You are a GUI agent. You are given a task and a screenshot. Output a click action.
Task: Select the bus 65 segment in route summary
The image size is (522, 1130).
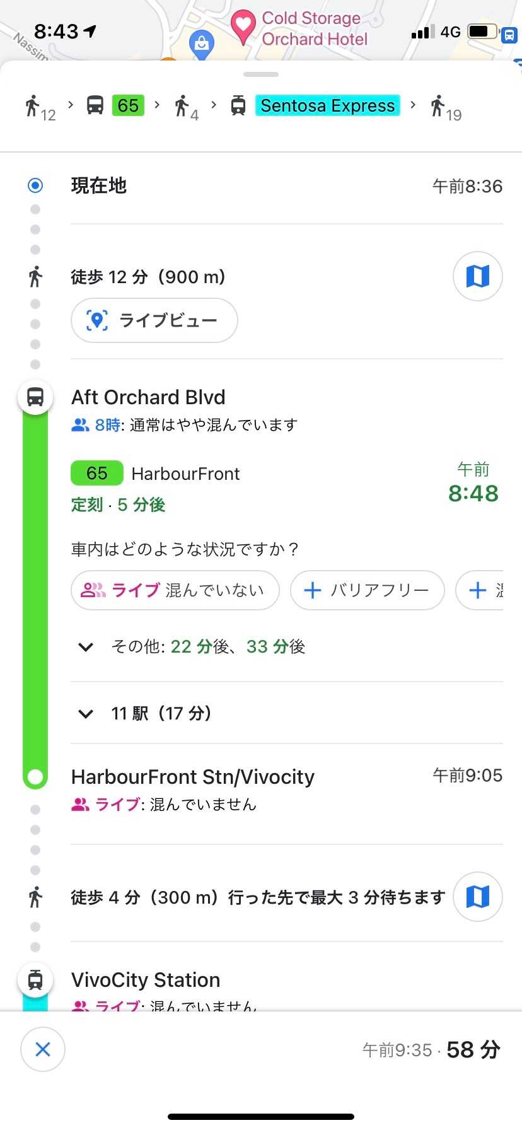point(127,105)
